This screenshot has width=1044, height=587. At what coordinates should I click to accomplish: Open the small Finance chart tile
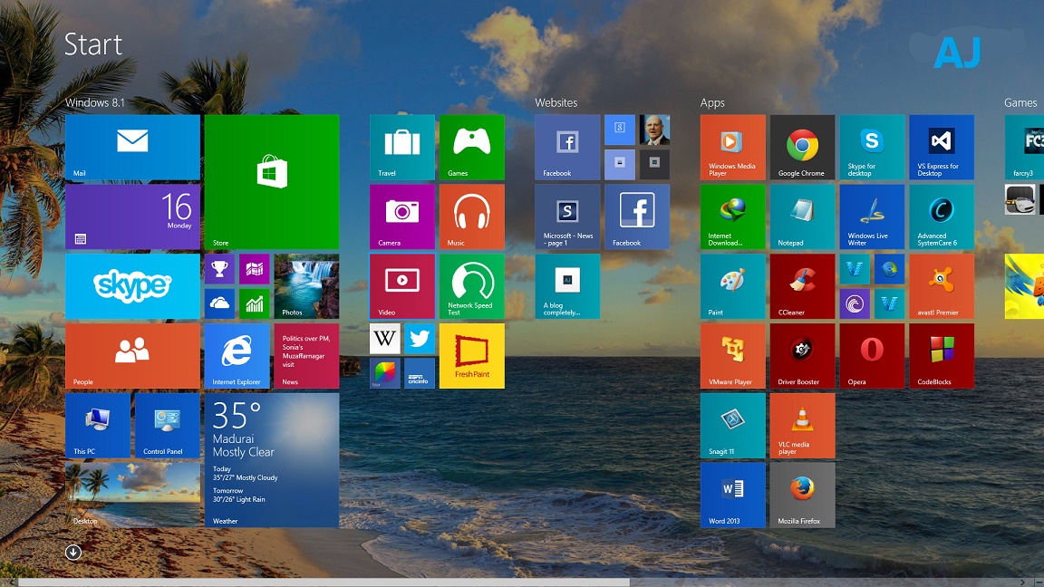pyautogui.click(x=255, y=304)
